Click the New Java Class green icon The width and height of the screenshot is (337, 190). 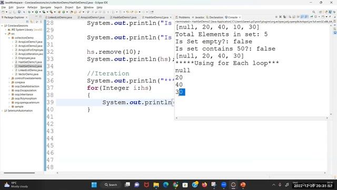point(64,12)
